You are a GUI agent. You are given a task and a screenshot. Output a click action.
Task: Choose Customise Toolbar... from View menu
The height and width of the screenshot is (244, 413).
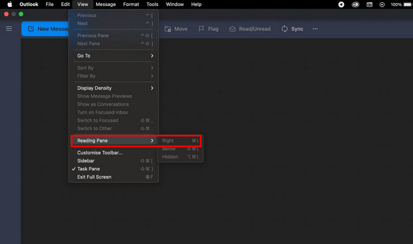tap(100, 153)
